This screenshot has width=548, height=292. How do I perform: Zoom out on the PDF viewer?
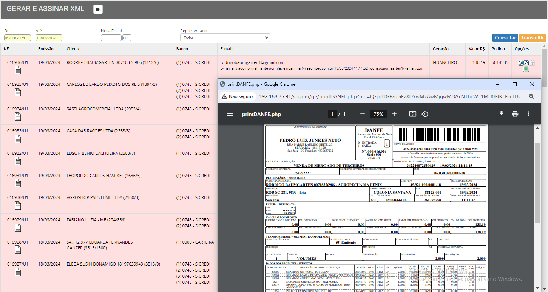tap(363, 114)
